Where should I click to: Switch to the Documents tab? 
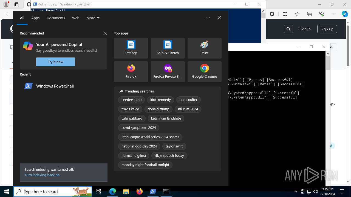point(56,18)
